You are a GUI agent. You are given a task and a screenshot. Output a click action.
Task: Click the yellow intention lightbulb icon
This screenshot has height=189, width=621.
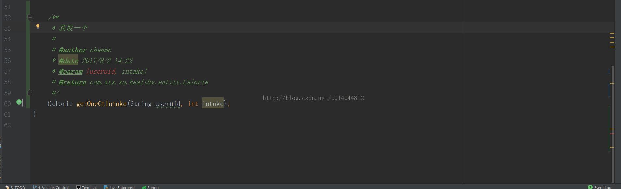[38, 26]
